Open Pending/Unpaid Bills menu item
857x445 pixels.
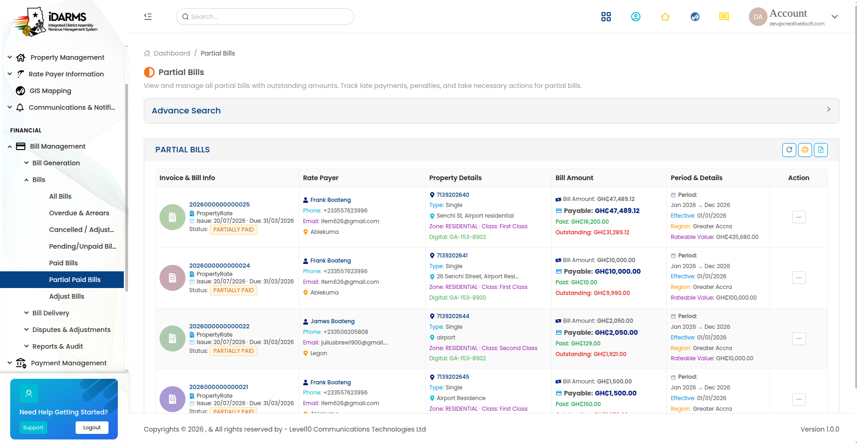[83, 246]
